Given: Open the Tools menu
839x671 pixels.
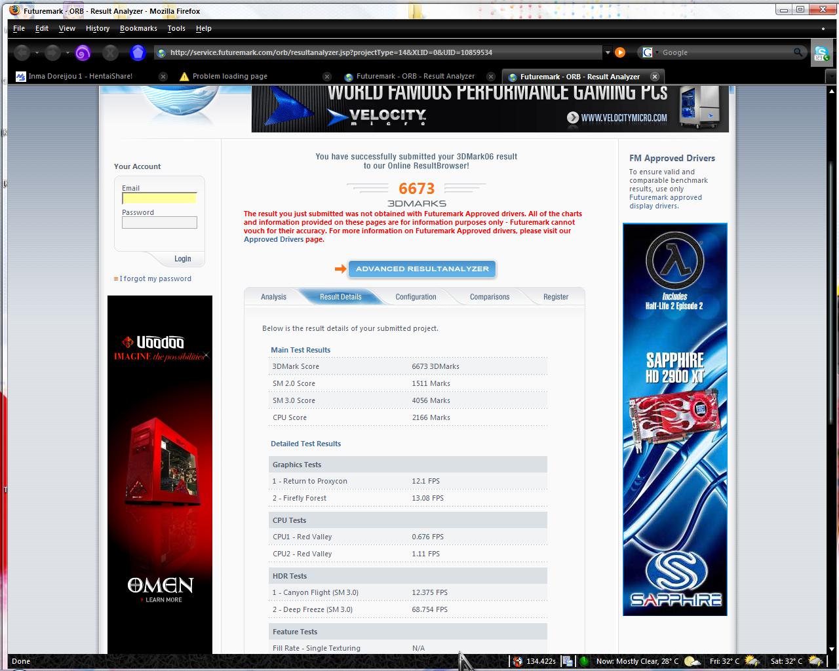Looking at the screenshot, I should click(x=176, y=28).
